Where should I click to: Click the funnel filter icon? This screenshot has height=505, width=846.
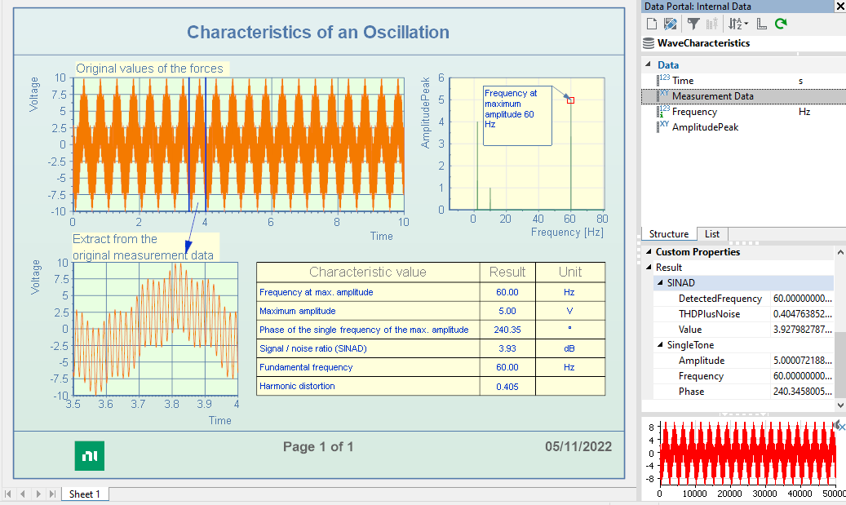click(693, 24)
